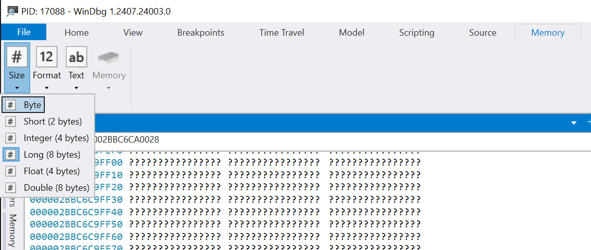The width and height of the screenshot is (591, 250).
Task: Open the vertical Memory side tab
Action: pyautogui.click(x=13, y=230)
